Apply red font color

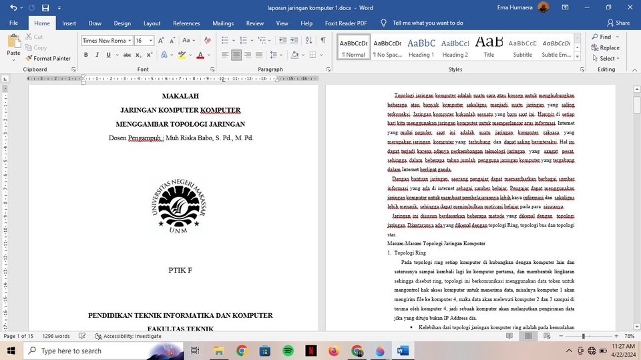click(200, 55)
